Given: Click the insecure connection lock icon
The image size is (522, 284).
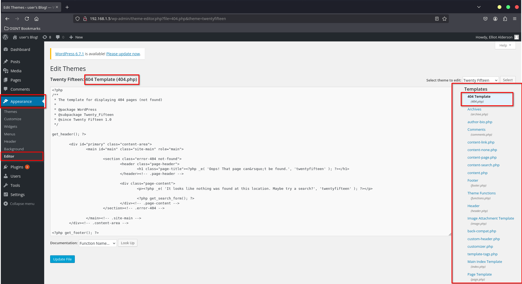Looking at the screenshot, I should (x=85, y=19).
